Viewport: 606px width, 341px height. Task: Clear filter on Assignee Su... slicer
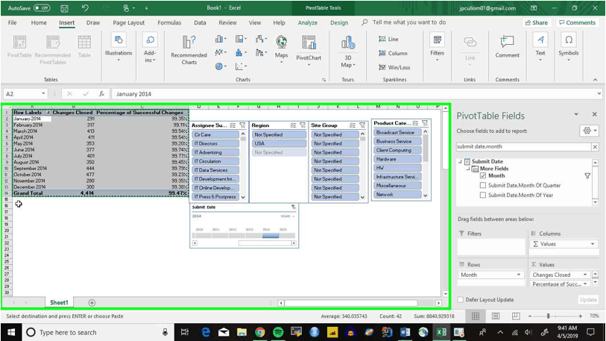coord(242,125)
